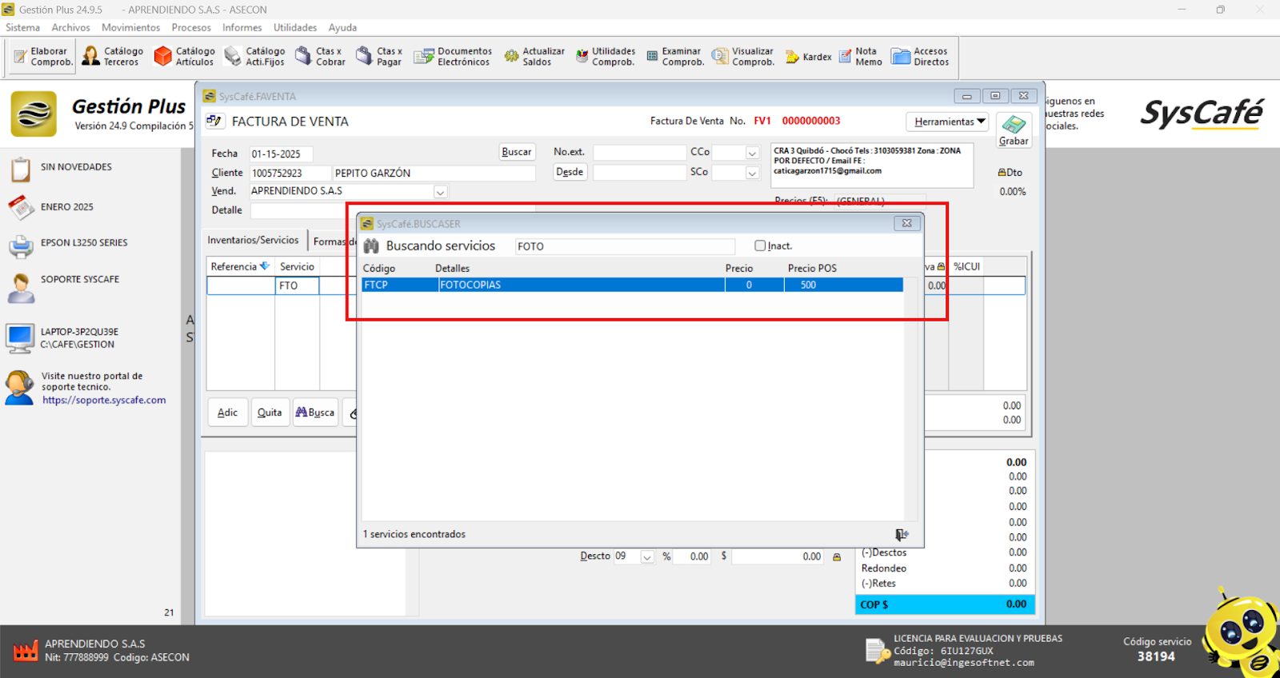The width and height of the screenshot is (1280, 678).
Task: Open the soporte.syscafe.com link
Action: point(104,401)
